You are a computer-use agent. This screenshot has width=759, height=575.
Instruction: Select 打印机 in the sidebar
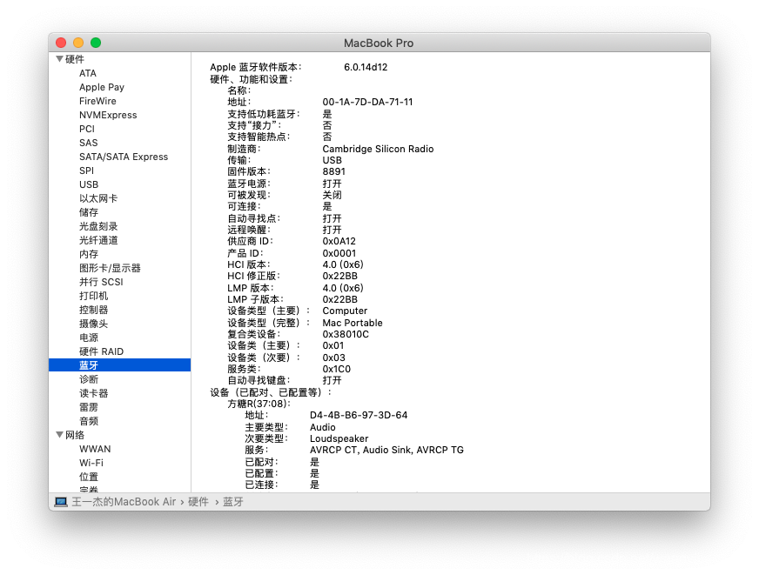93,296
